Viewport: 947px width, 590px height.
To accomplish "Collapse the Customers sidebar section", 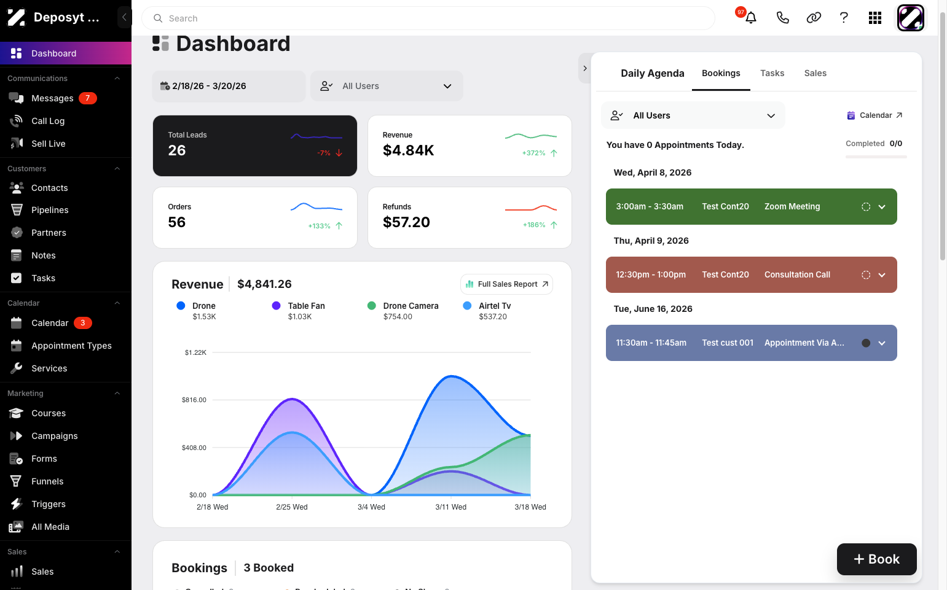I will coord(117,169).
